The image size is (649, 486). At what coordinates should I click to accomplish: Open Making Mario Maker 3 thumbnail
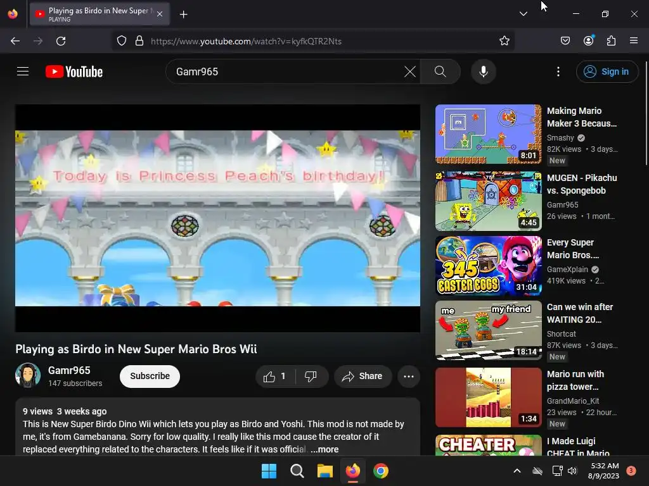(489, 134)
